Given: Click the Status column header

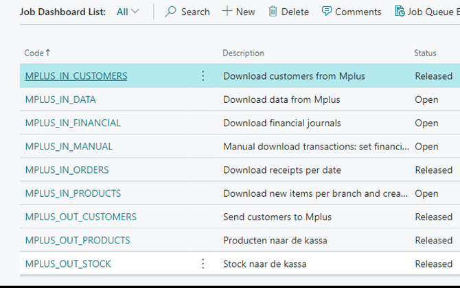Looking at the screenshot, I should [425, 53].
